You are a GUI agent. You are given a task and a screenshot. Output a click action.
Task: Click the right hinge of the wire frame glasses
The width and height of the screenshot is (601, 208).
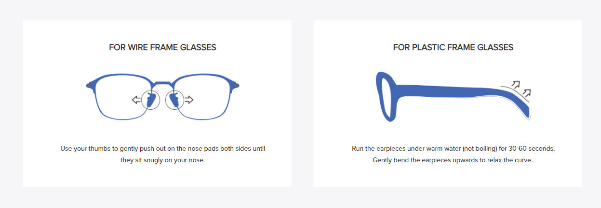(235, 86)
